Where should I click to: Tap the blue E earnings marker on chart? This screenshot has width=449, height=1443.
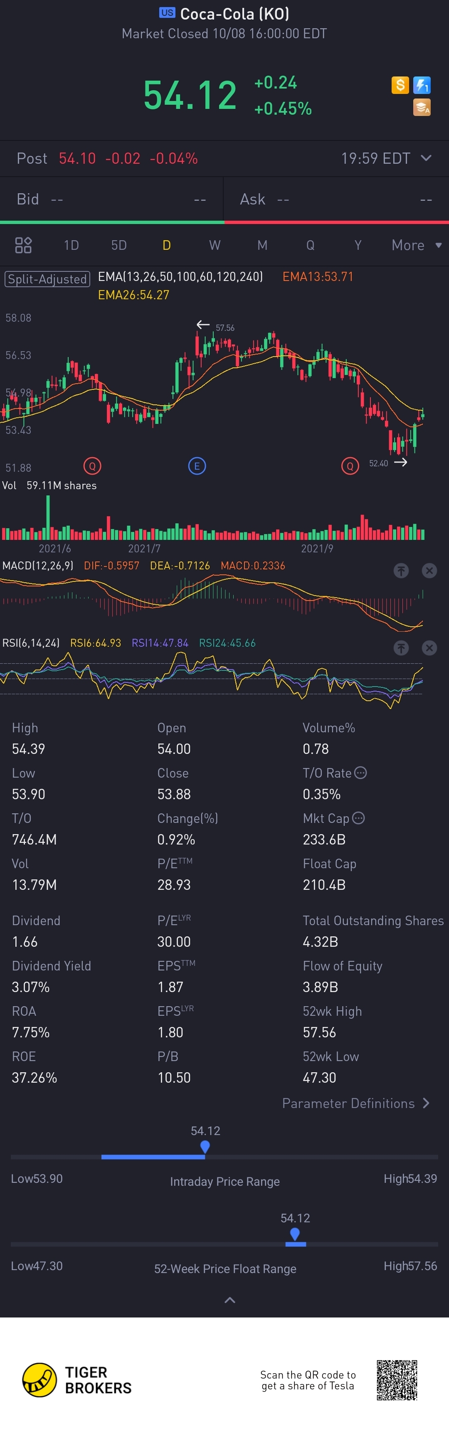tap(197, 466)
